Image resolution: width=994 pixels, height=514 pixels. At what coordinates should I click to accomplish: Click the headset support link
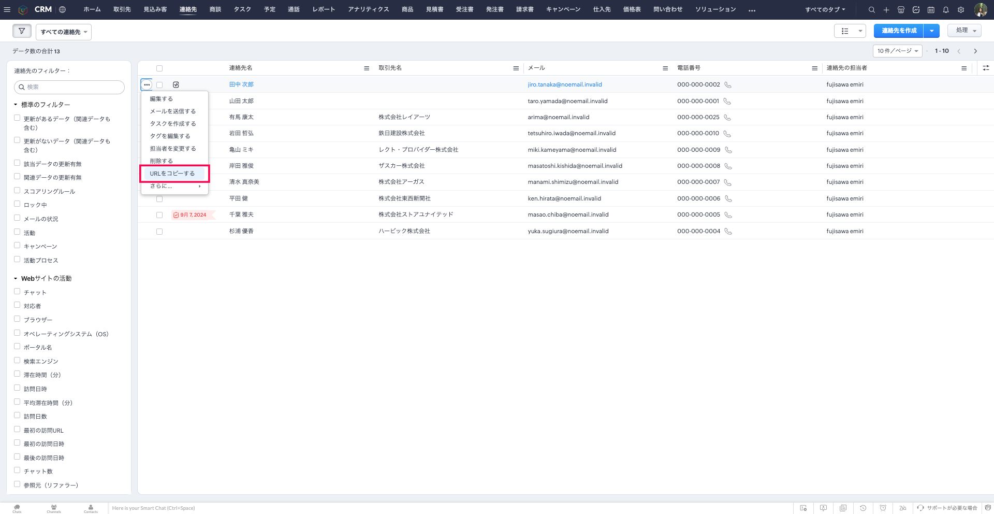[947, 508]
